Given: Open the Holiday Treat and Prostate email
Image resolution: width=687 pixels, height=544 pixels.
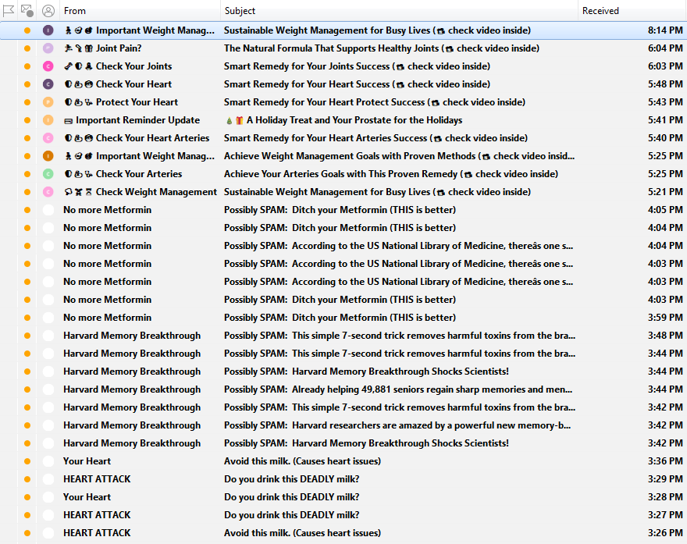Looking at the screenshot, I should point(354,120).
